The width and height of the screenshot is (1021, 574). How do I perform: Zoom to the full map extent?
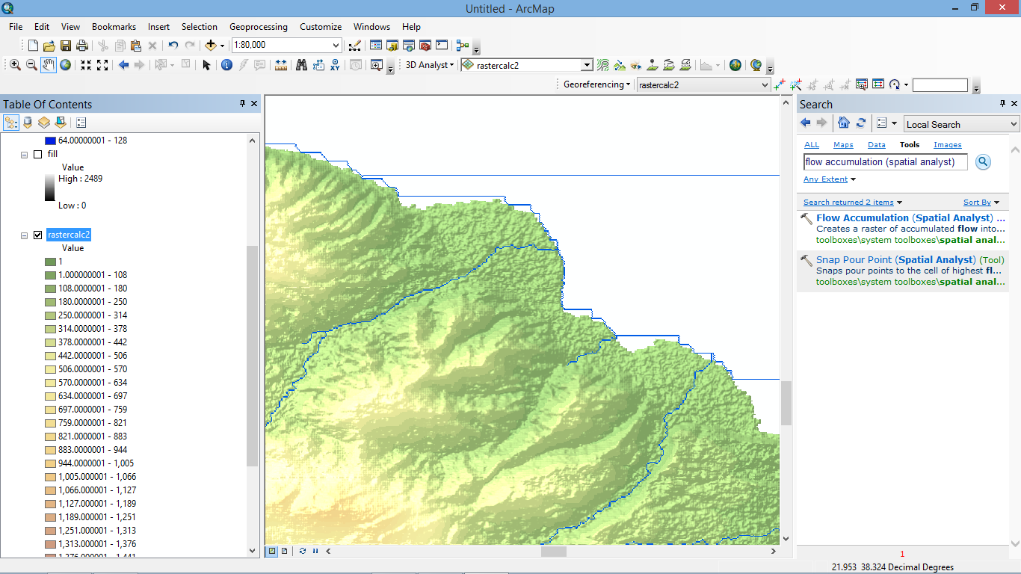[65, 66]
